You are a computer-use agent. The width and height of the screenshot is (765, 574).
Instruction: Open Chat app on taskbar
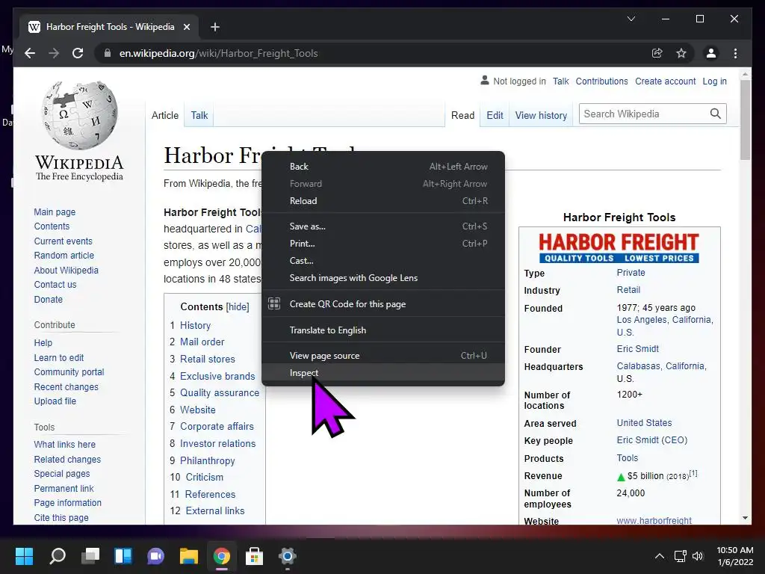point(155,556)
